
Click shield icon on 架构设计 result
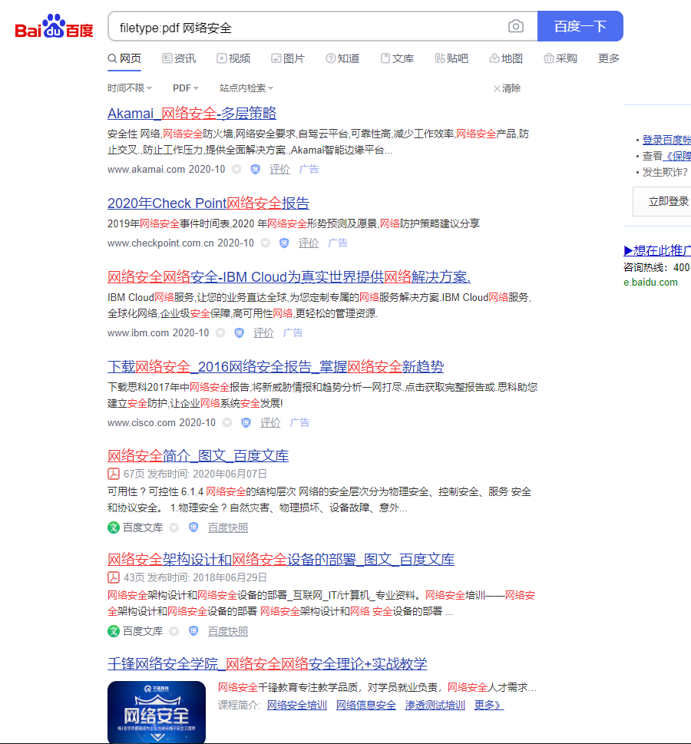coord(193,631)
